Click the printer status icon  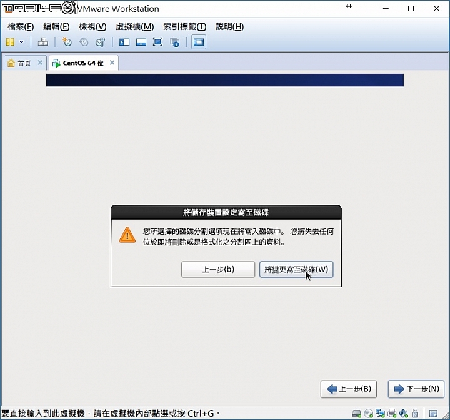392,414
